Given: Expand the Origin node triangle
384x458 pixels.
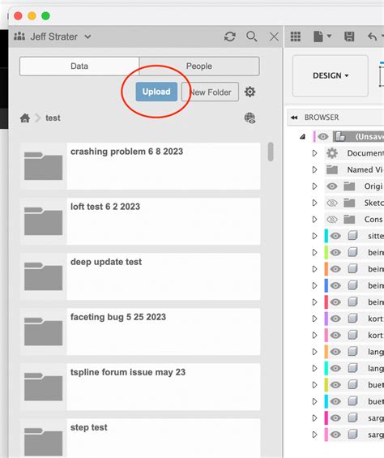Looking at the screenshot, I should [314, 186].
